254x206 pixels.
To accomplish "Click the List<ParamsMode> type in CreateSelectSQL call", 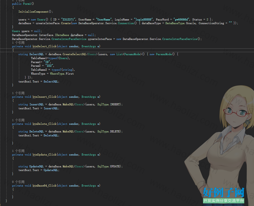I will [129, 54].
